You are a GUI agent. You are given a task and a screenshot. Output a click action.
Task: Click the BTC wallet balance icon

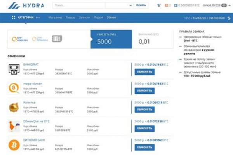[x=176, y=5]
